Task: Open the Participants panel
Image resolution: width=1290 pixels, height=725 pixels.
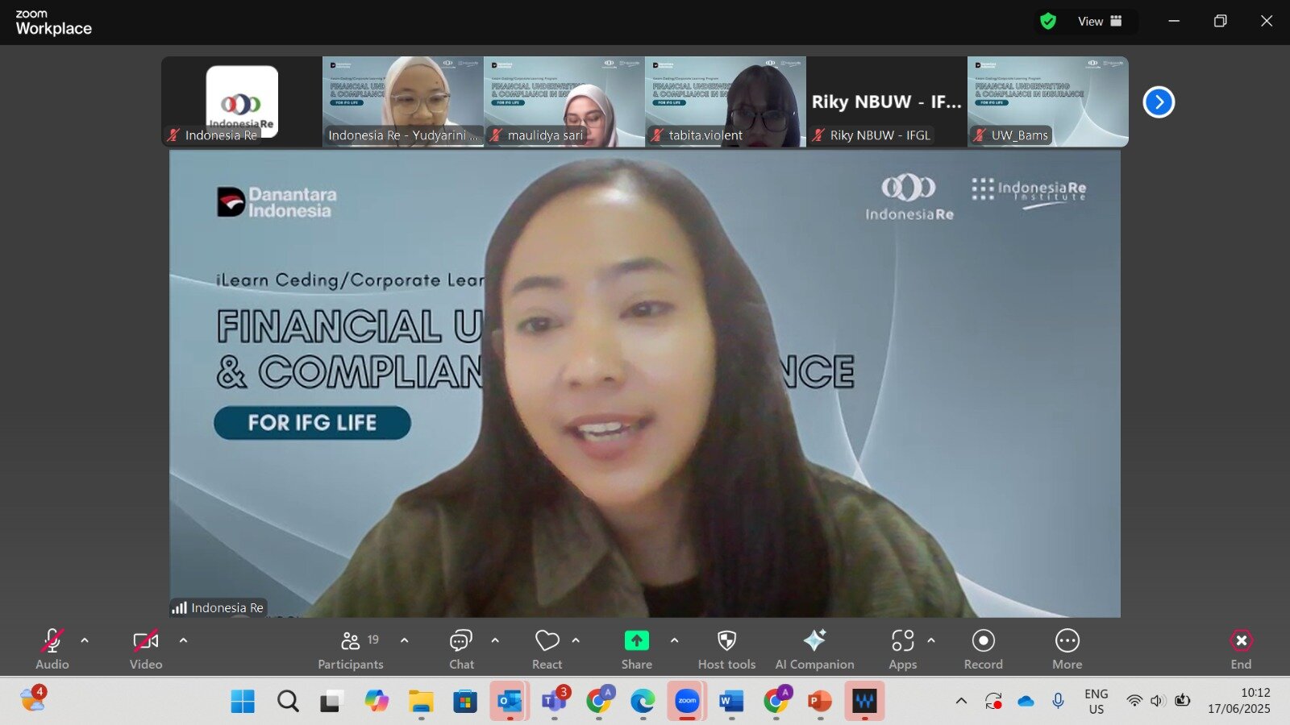Action: [x=351, y=648]
